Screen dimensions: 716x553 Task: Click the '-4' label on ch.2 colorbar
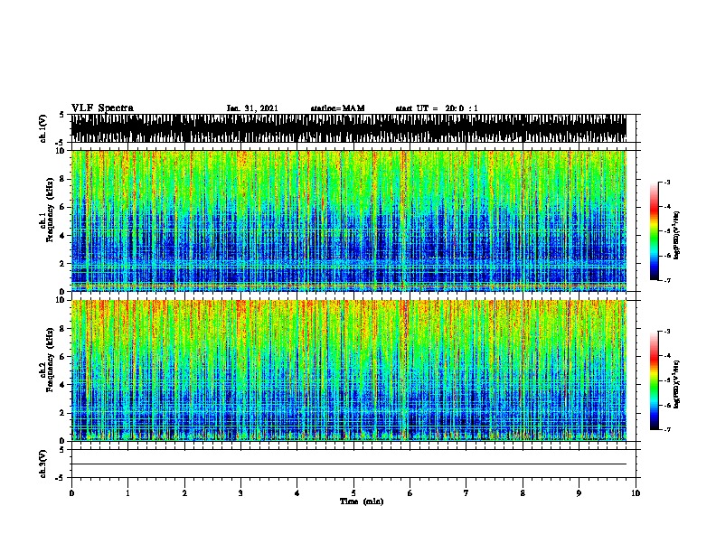tap(666, 355)
